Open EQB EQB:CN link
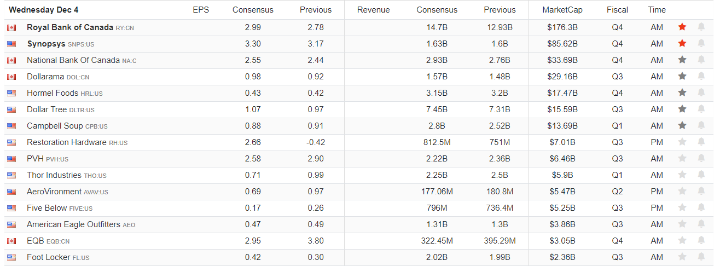This screenshot has width=720, height=266. pyautogui.click(x=48, y=241)
